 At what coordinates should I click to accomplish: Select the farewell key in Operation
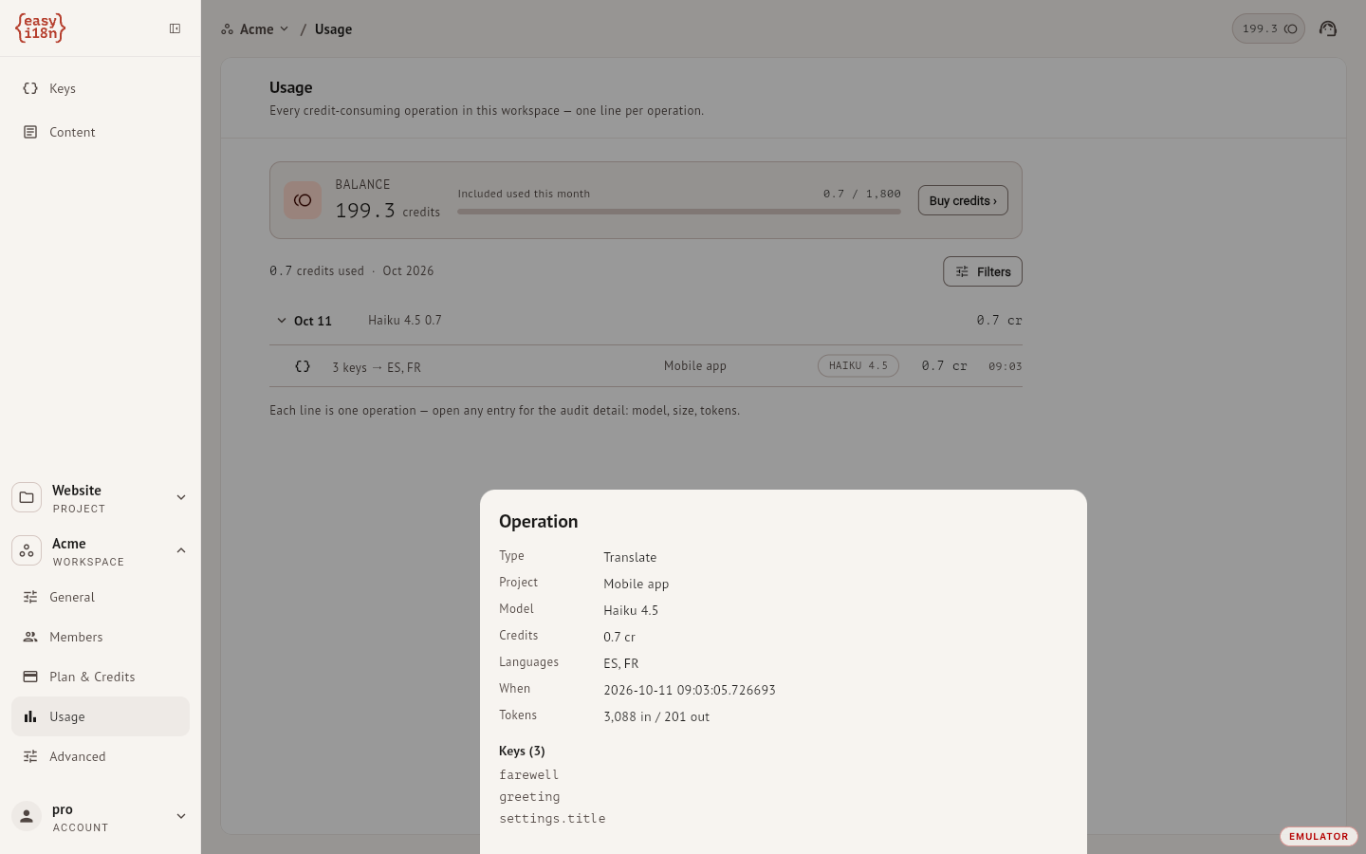pos(528,775)
